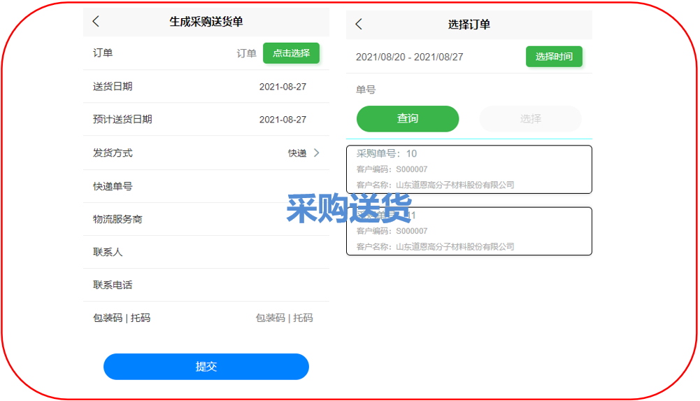Expand the 发货方式 chevron arrow
Image resolution: width=700 pixels, height=401 pixels.
(316, 153)
